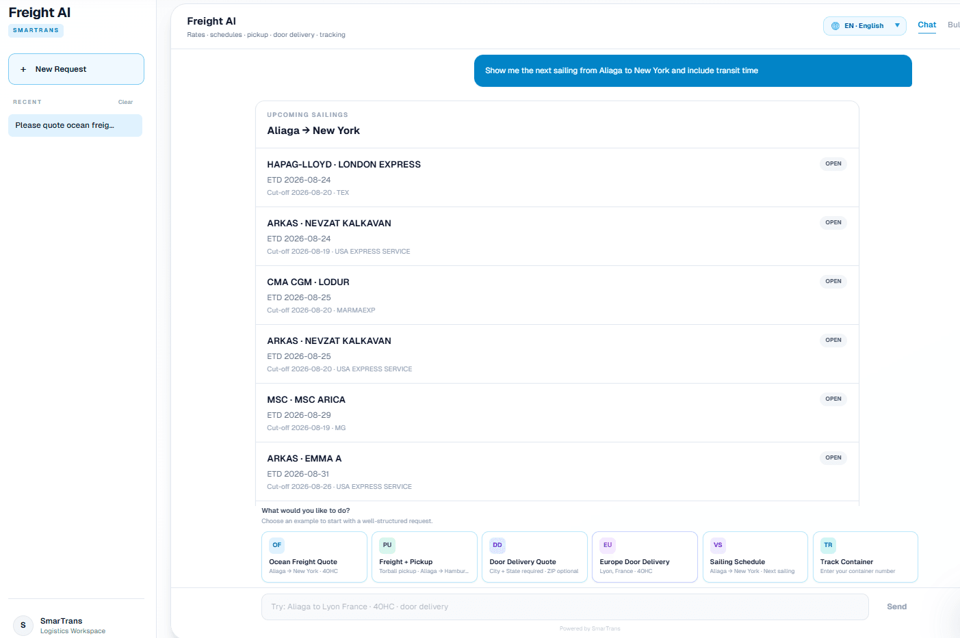This screenshot has width=960, height=638.
Task: Select ARKAS · NEVZAT KALKAVAN ETD 2026-08-25 sailing
Action: (557, 354)
